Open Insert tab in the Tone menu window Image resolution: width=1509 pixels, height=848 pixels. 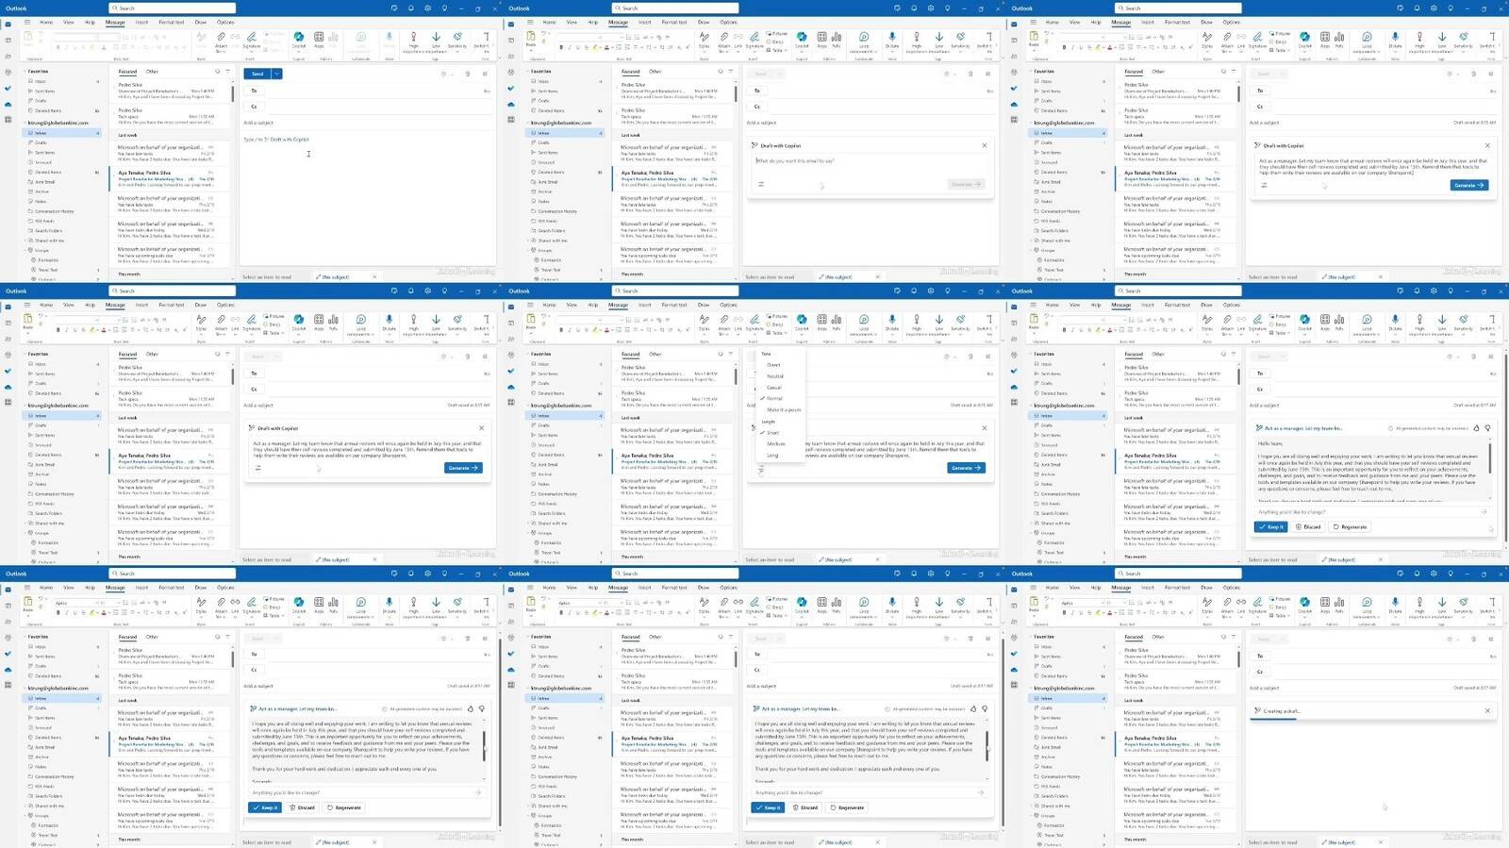[644, 305]
